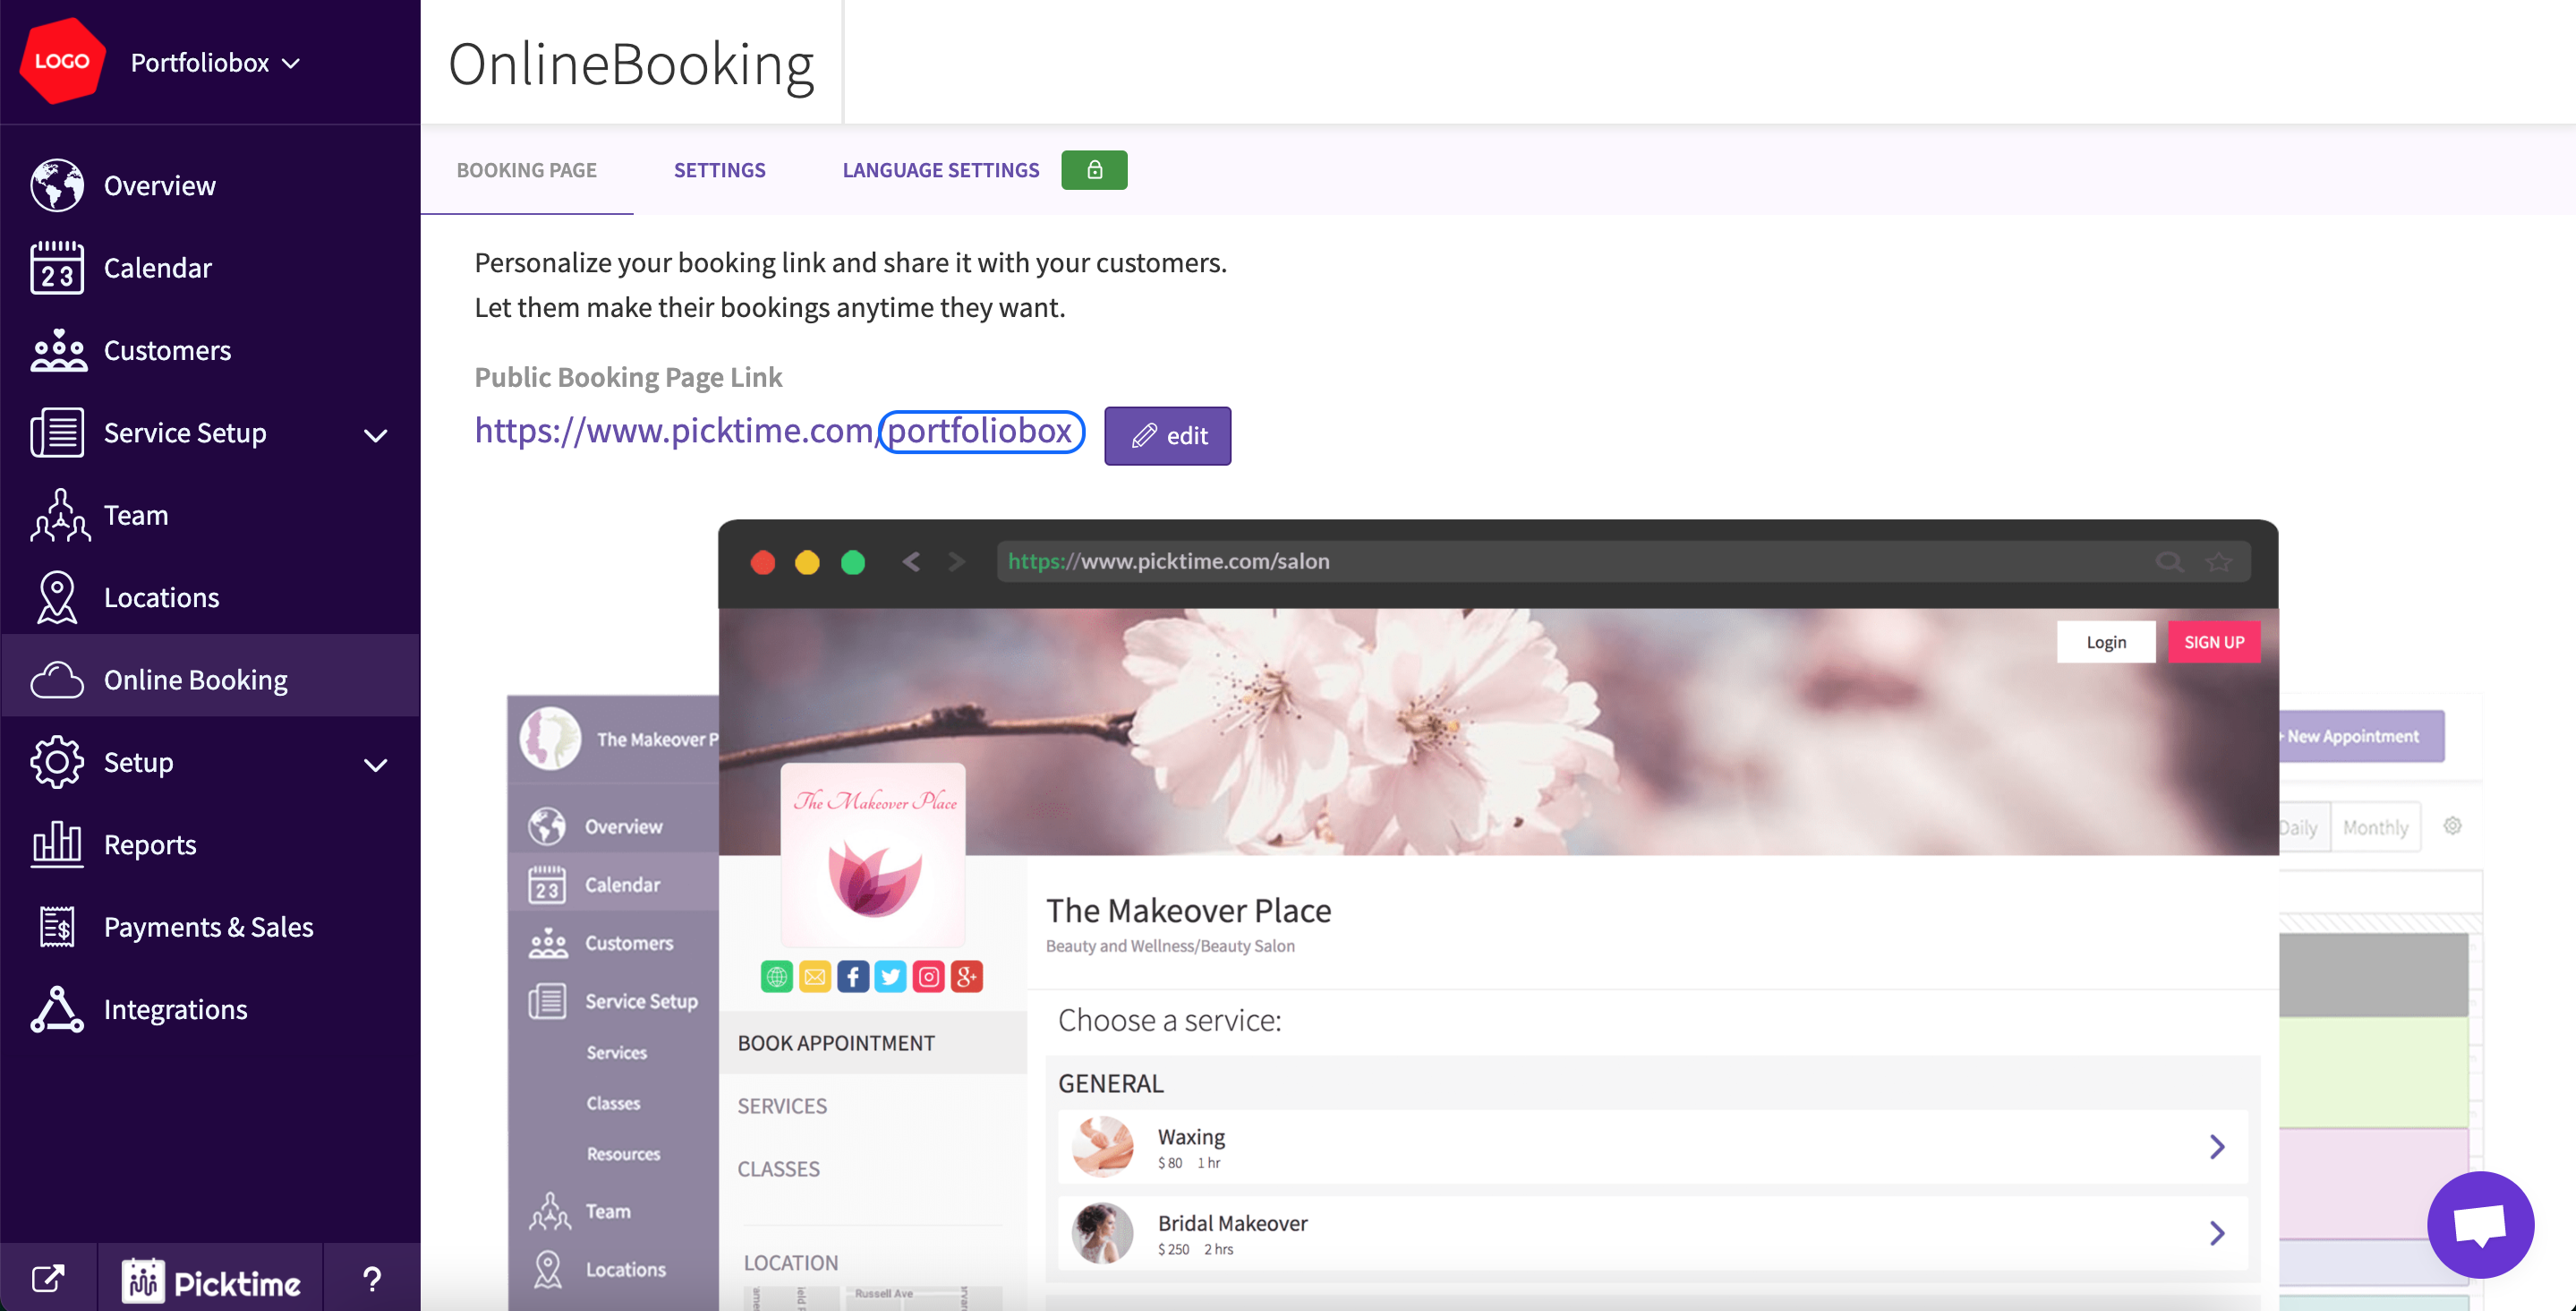Open the Team sidebar icon

58,516
